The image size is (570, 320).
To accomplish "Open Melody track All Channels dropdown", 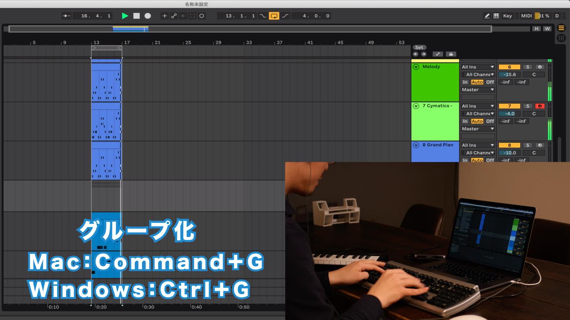I will tap(478, 75).
